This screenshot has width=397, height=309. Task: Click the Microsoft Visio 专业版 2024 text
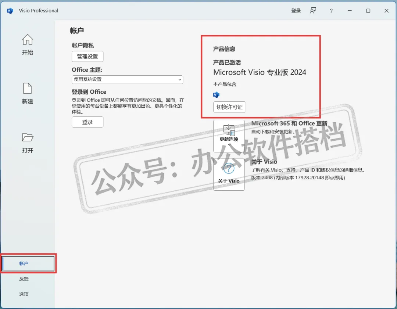[260, 72]
